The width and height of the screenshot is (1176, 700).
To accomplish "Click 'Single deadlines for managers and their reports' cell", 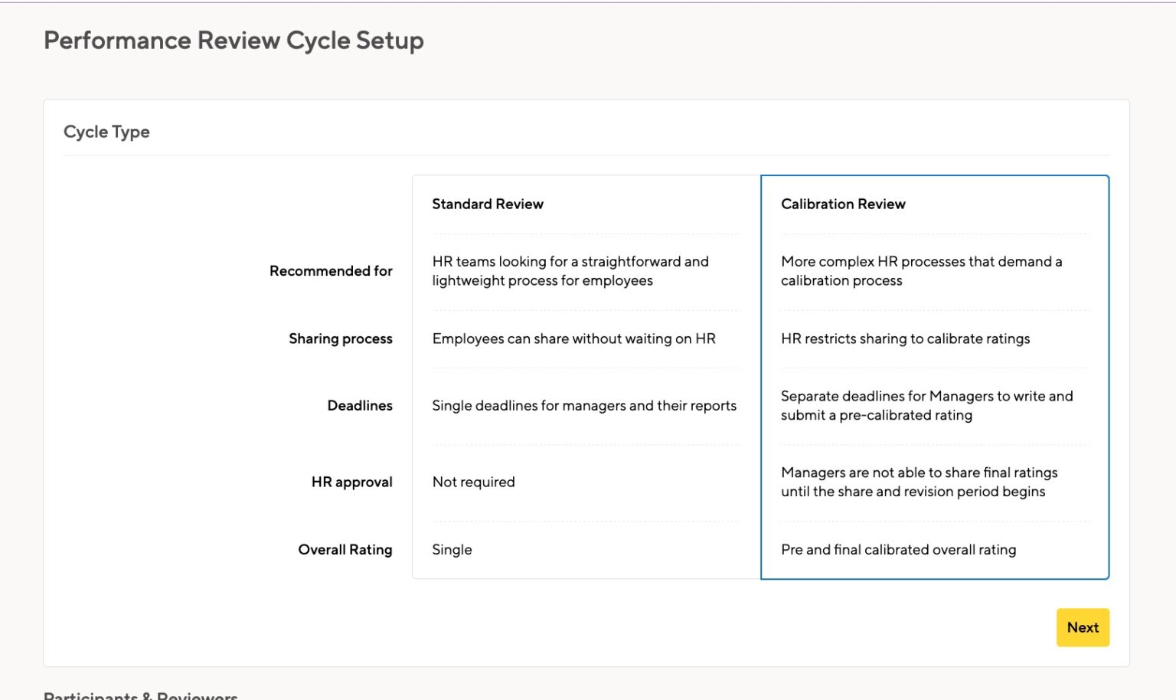I will [x=584, y=405].
